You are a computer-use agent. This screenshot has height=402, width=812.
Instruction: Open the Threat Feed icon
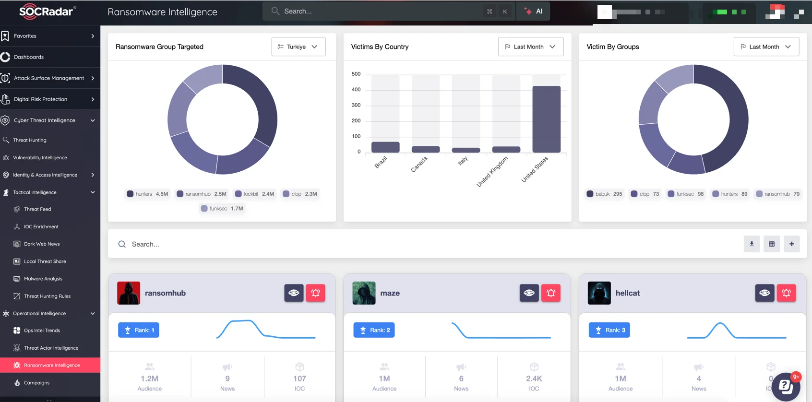click(x=17, y=209)
